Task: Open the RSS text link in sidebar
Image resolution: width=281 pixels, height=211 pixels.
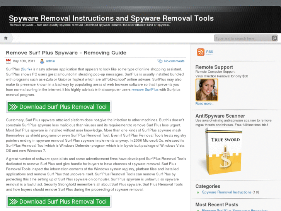Action: (x=209, y=52)
